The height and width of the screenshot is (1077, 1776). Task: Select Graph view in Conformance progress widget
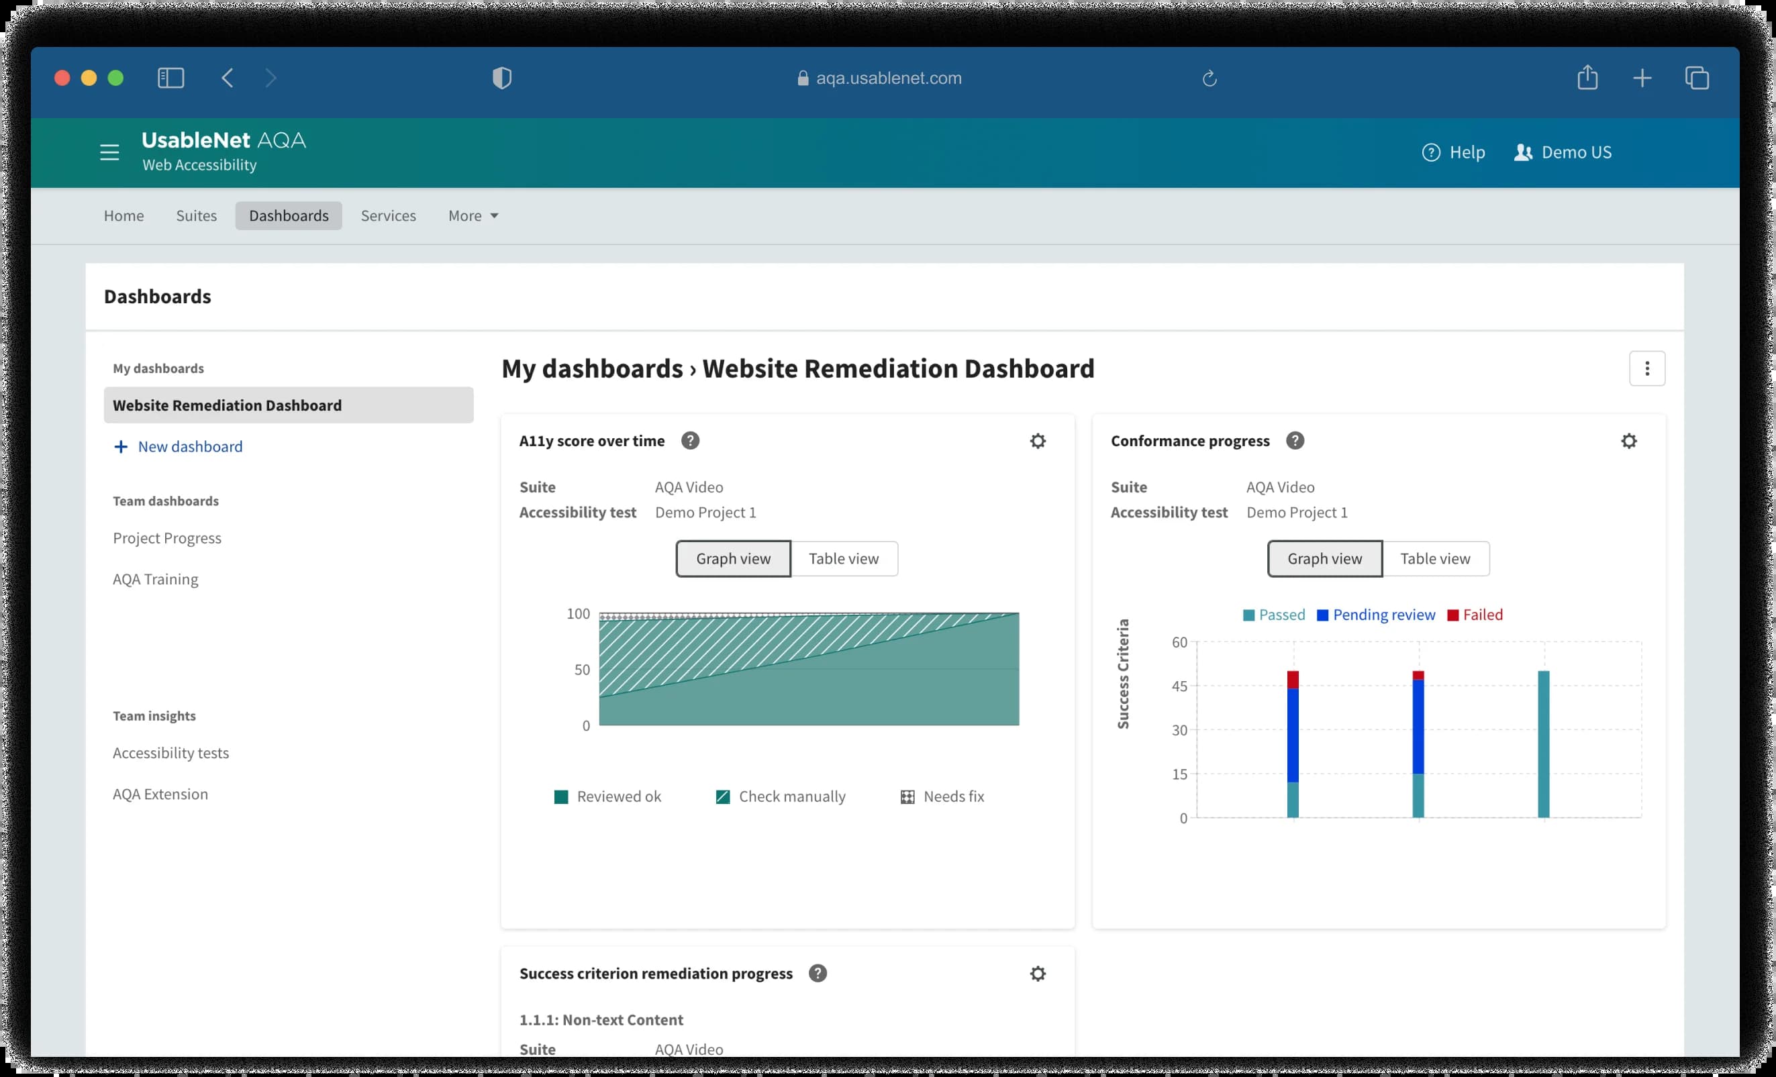point(1325,558)
